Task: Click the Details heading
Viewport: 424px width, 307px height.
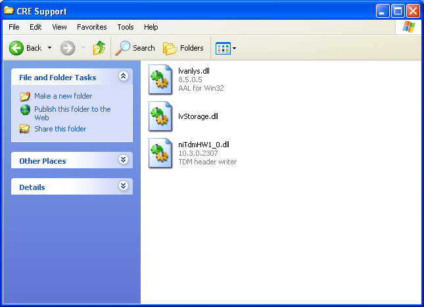Action: point(32,187)
